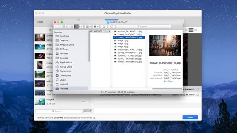Focus the Cisdem search field
237x133 pixels.
59,111
